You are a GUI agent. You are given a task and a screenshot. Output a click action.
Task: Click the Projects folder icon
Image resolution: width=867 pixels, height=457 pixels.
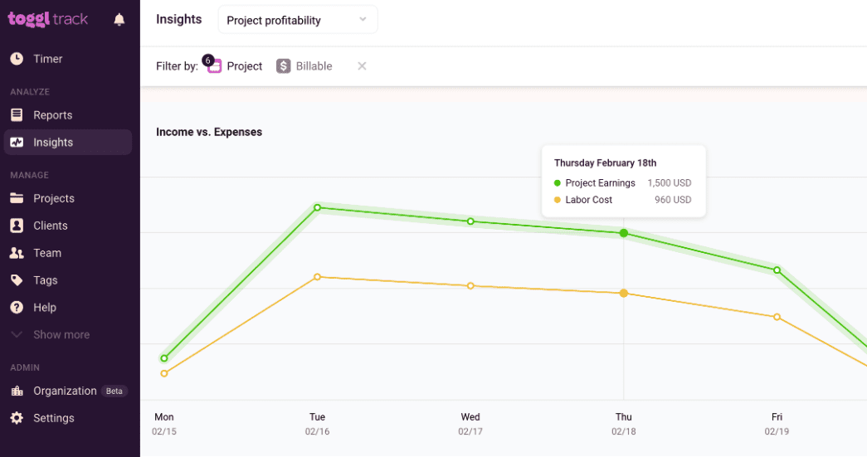[x=17, y=198]
